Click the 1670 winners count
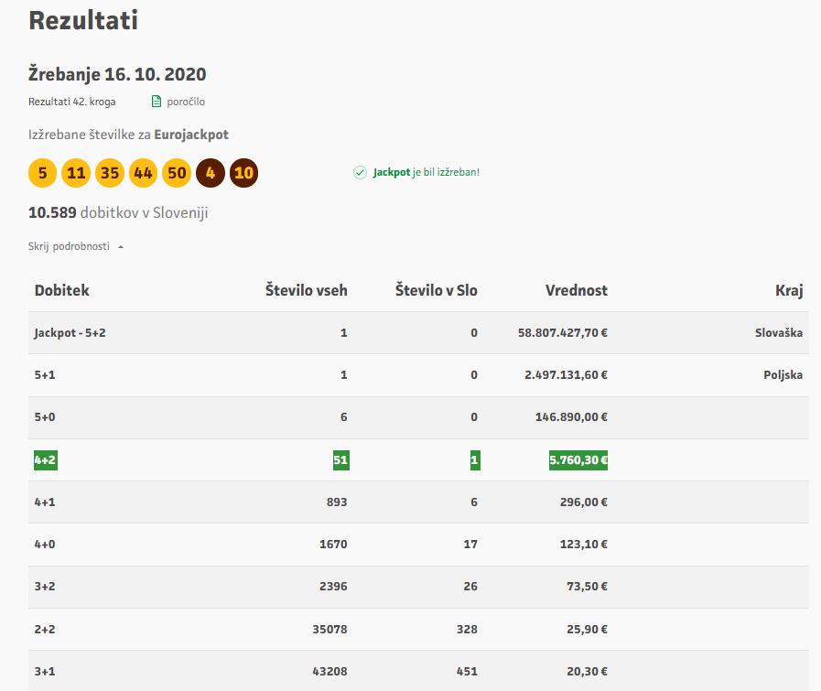The height and width of the screenshot is (691, 821). (x=333, y=545)
